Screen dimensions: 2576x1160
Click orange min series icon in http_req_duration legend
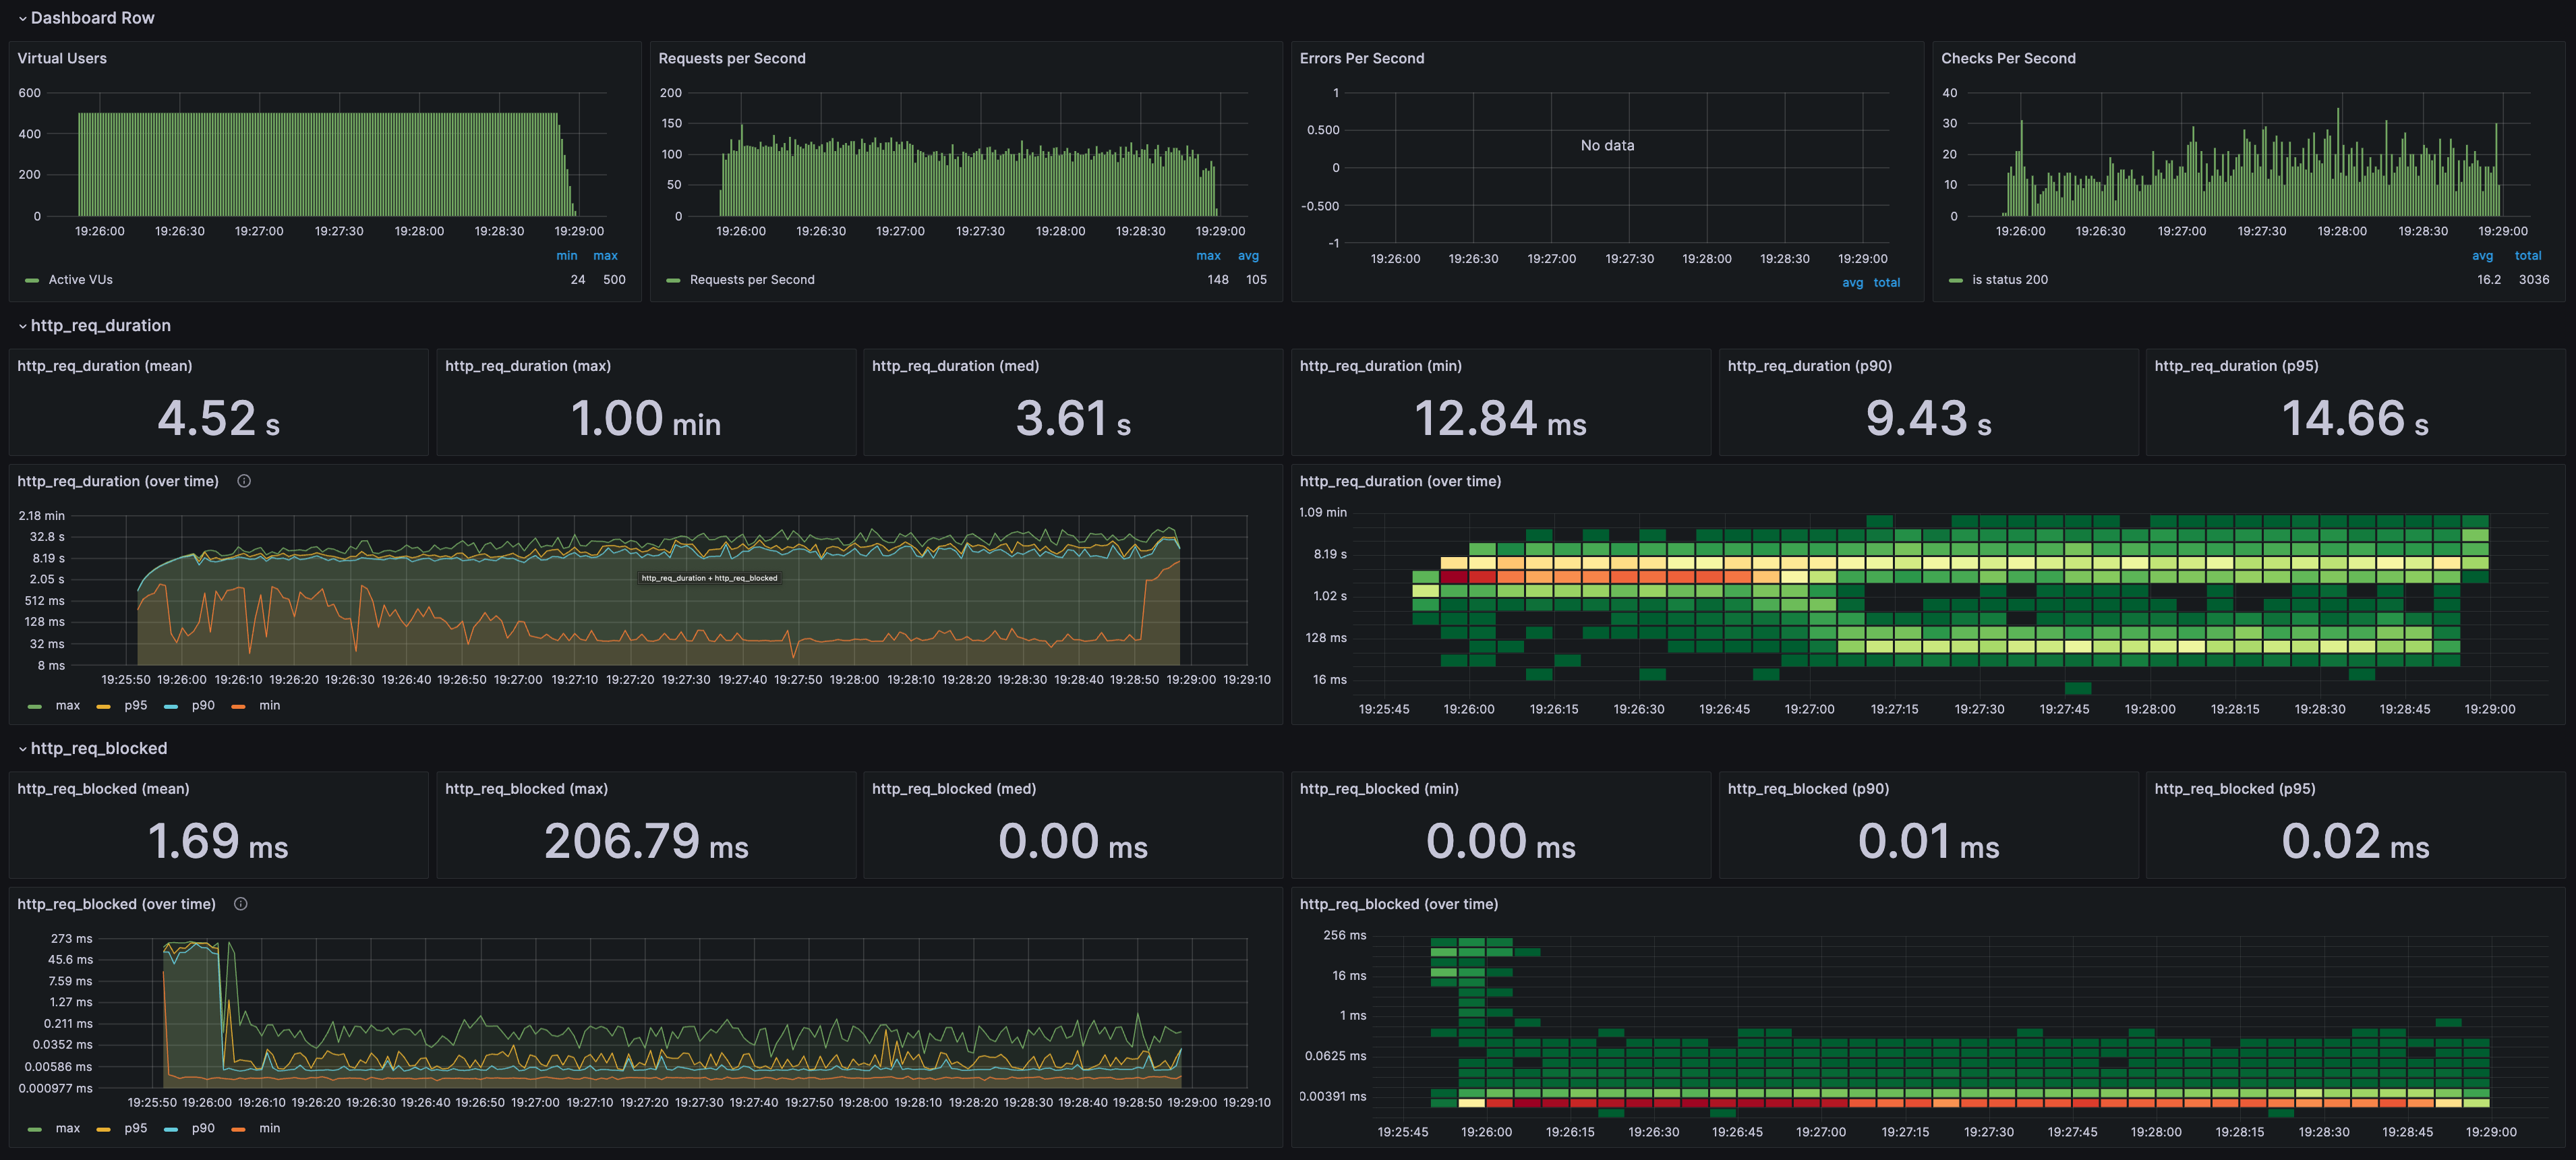pyautogui.click(x=238, y=706)
